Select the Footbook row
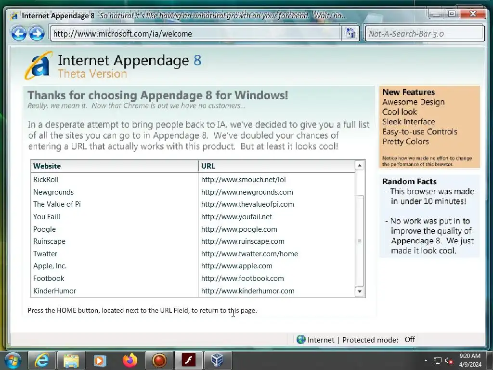Screen dimensions: 493x370 (193, 278)
